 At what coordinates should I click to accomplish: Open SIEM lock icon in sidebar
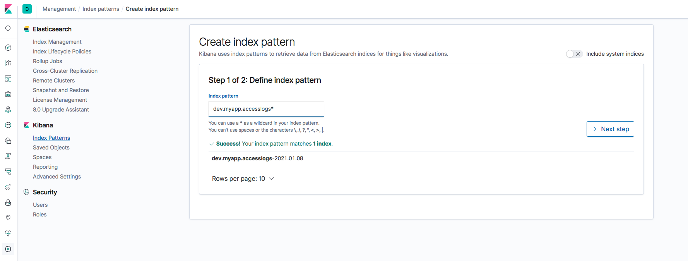8,203
